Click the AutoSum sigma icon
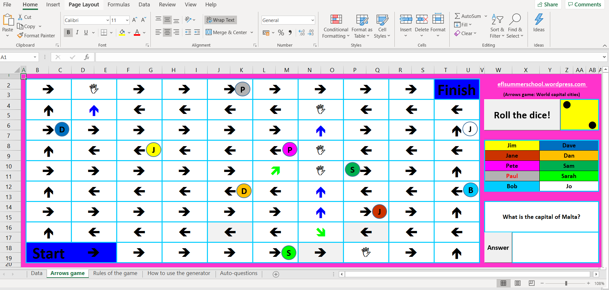 pos(457,16)
